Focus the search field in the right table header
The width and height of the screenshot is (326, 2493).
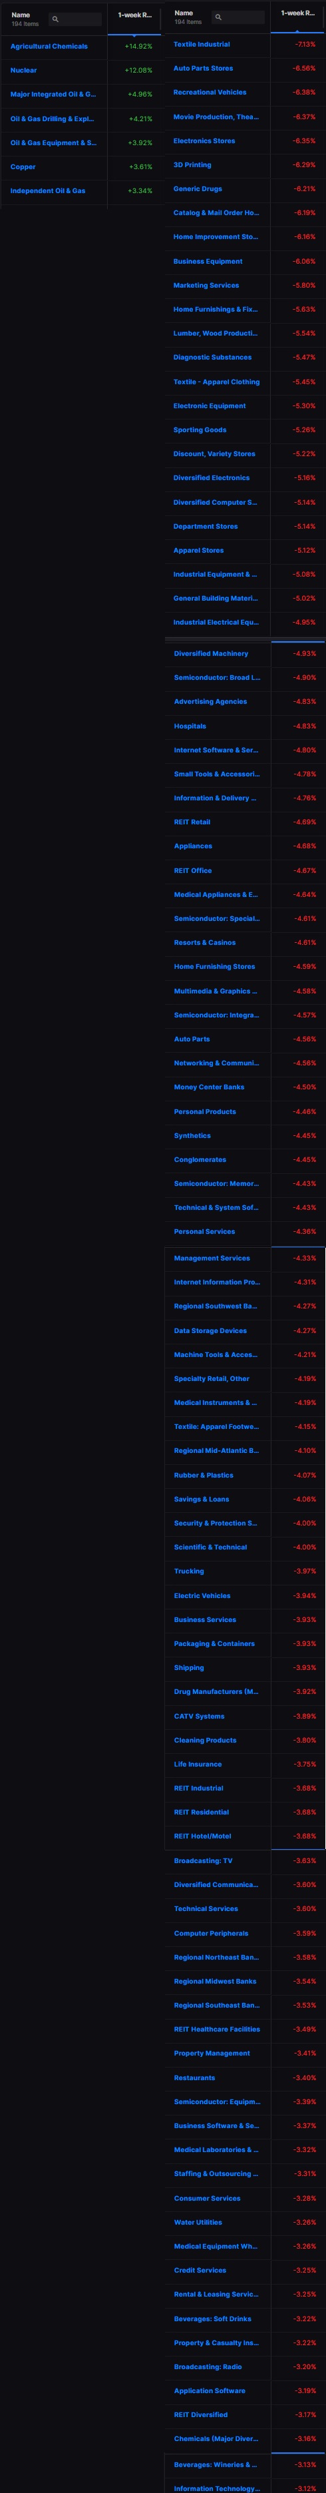coord(238,17)
